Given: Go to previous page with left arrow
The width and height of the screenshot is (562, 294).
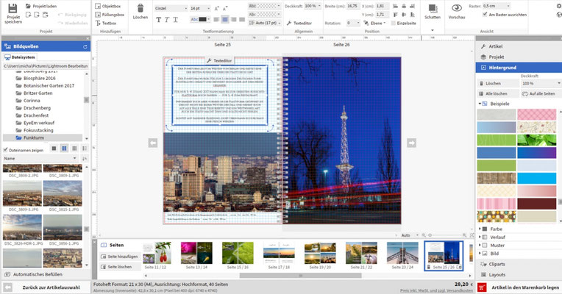Looking at the screenshot, I should point(153,143).
